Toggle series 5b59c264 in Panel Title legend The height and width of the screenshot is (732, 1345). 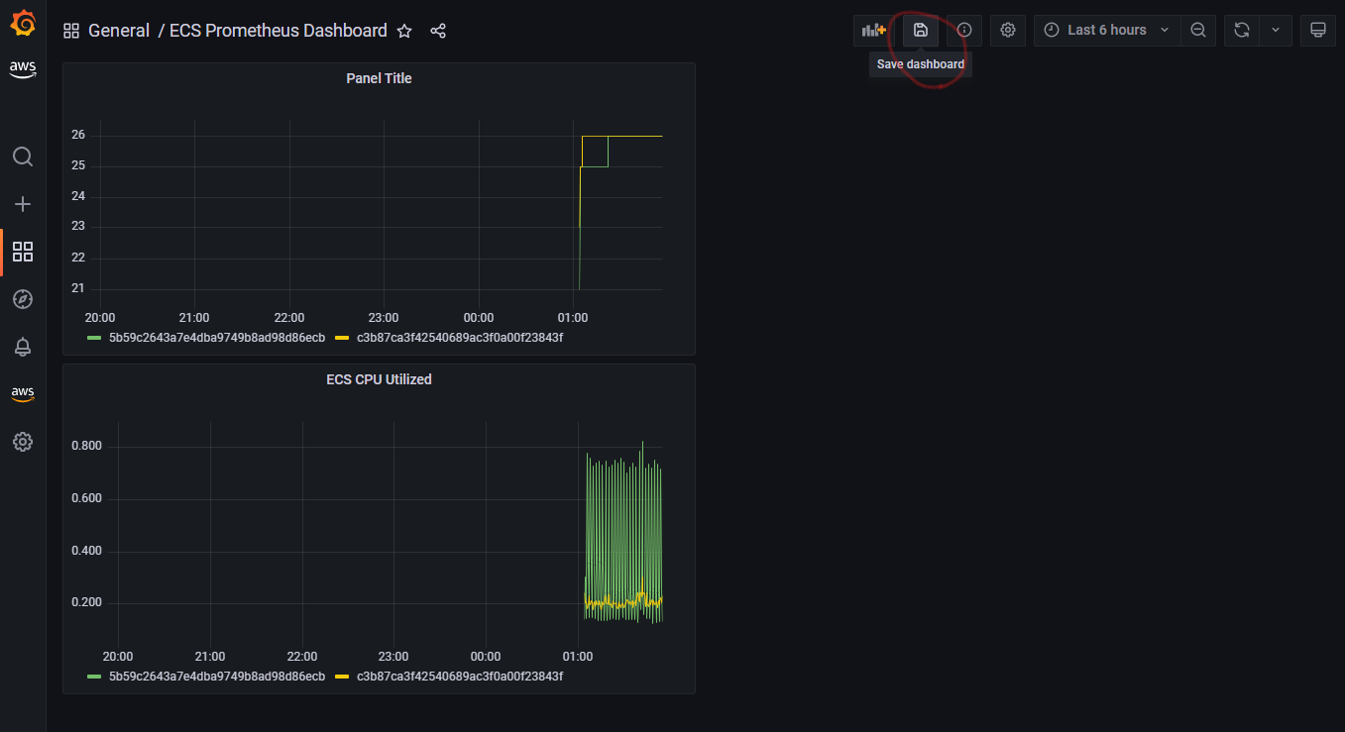[x=216, y=338]
